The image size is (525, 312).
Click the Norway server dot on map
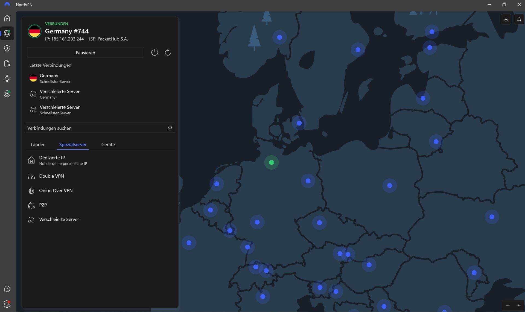click(279, 37)
